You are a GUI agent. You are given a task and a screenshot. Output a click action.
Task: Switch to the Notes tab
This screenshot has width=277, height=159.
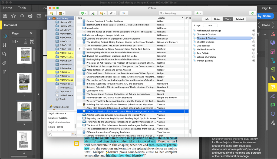[x=217, y=19]
